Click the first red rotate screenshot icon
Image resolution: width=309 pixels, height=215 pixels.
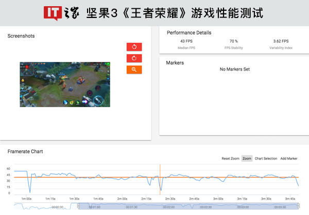pyautogui.click(x=134, y=47)
